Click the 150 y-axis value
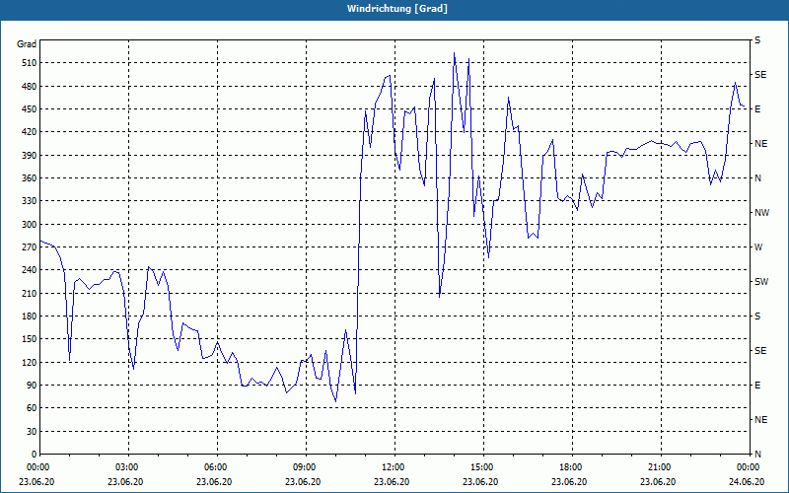The height and width of the screenshot is (493, 789). (28, 339)
